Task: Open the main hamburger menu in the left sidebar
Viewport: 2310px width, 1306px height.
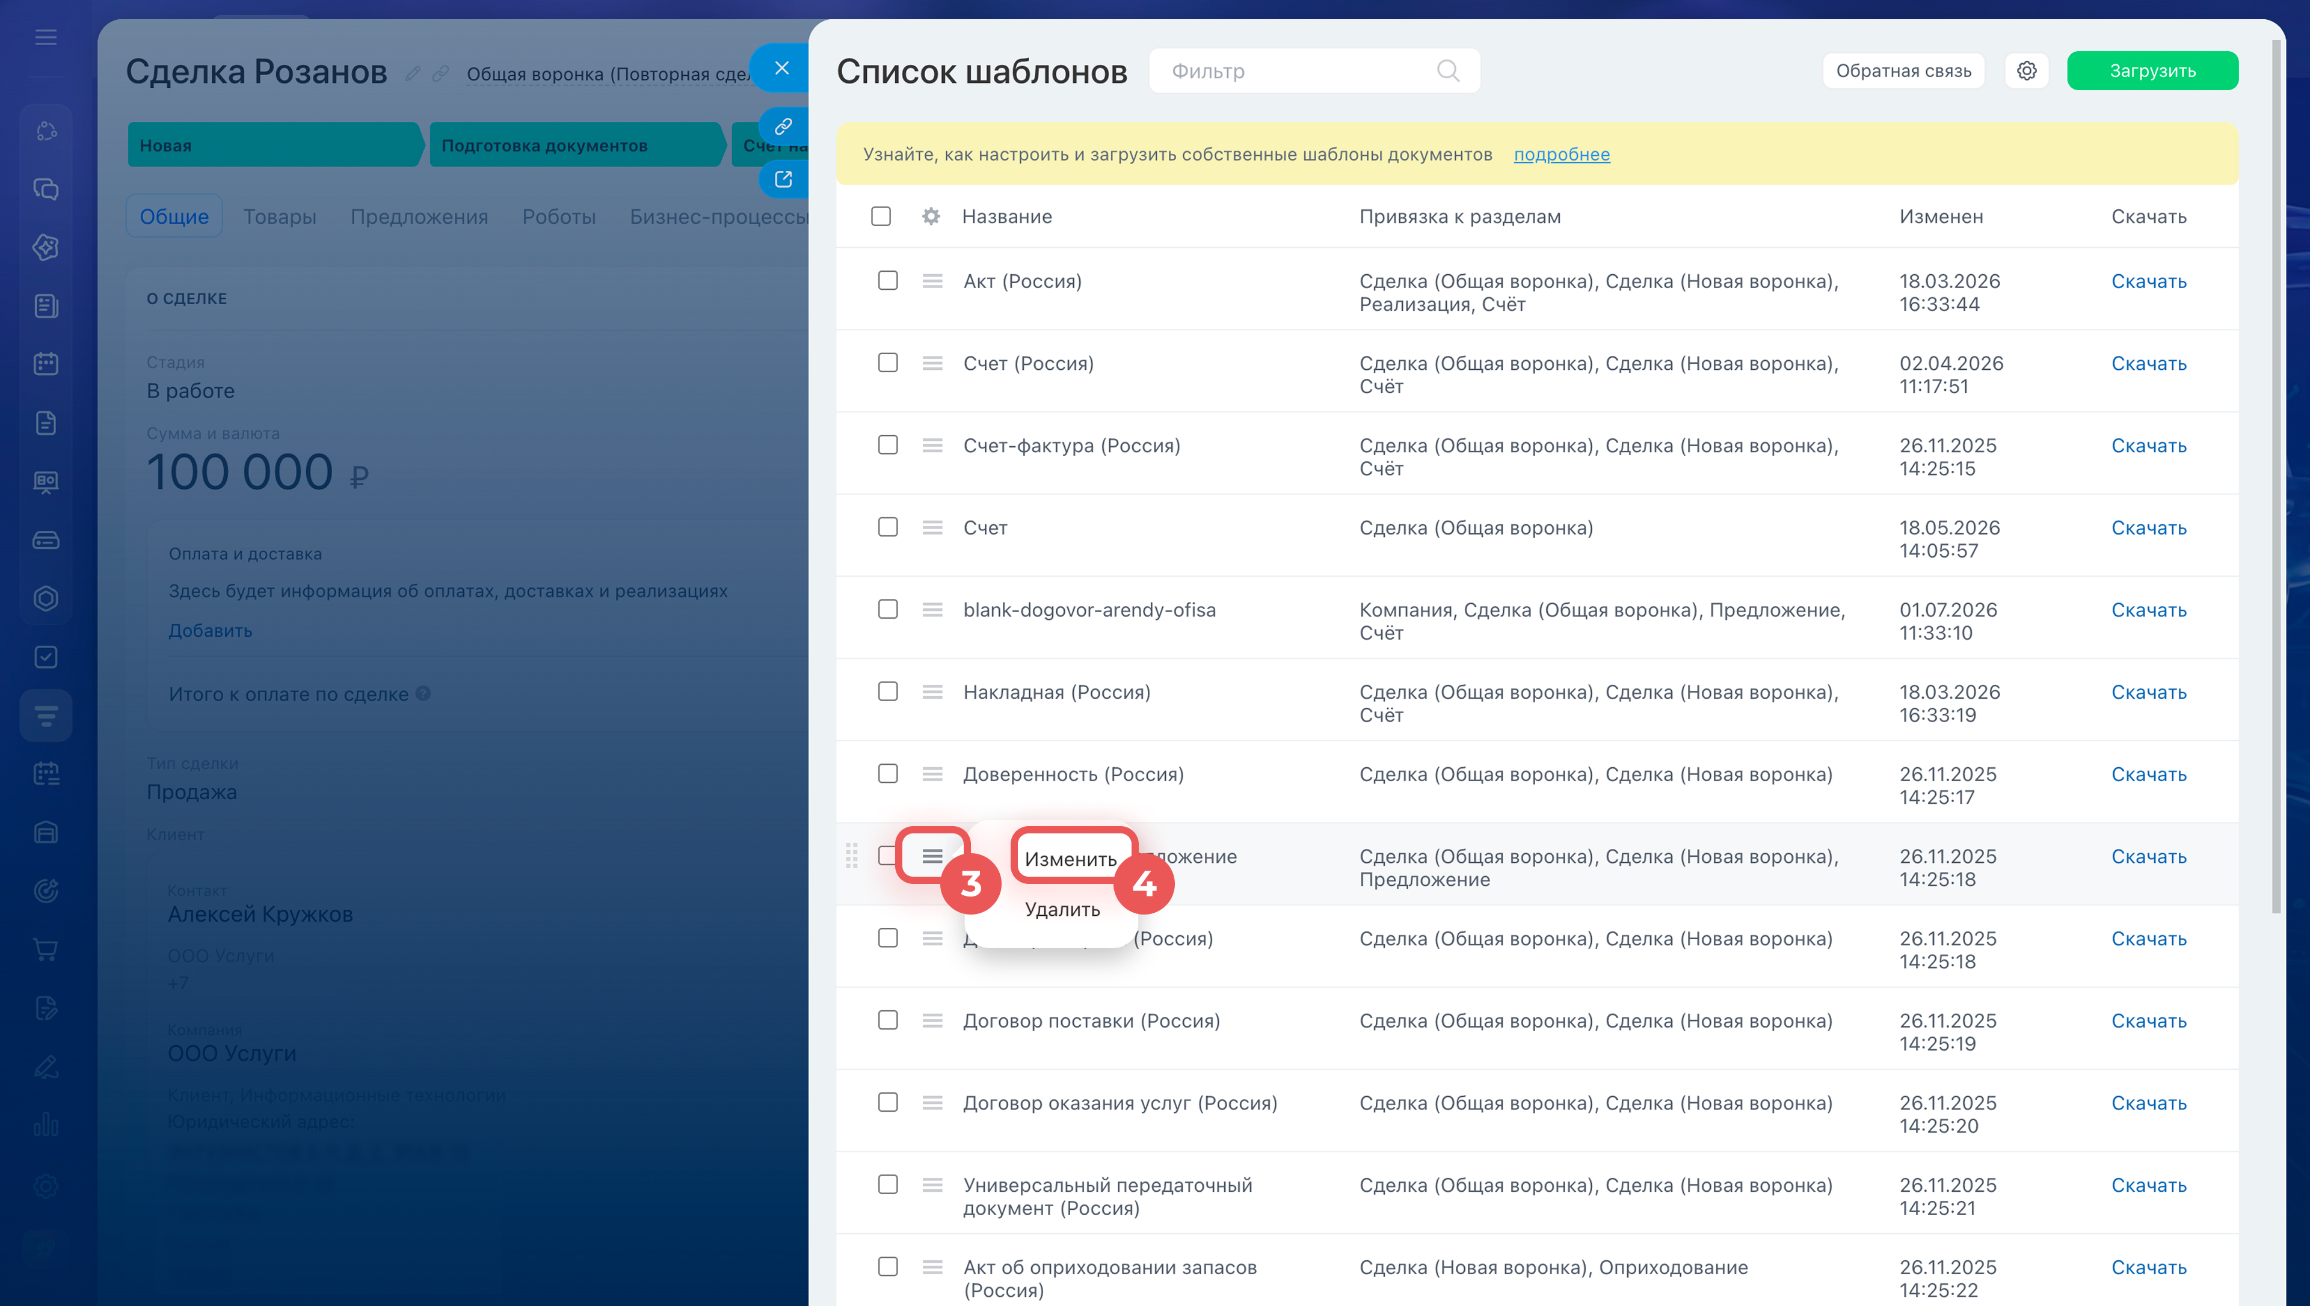Action: pos(46,37)
